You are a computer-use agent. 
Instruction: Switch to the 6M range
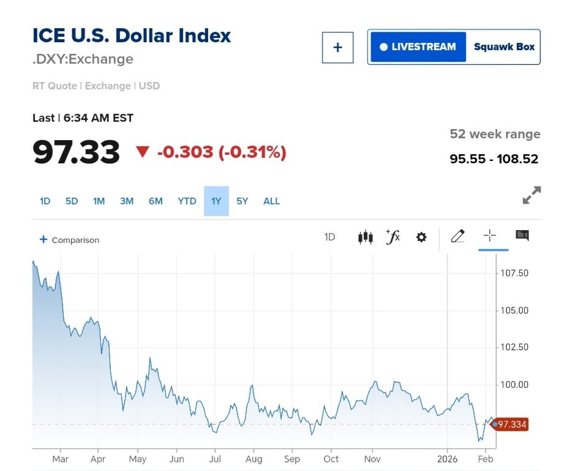click(x=156, y=201)
